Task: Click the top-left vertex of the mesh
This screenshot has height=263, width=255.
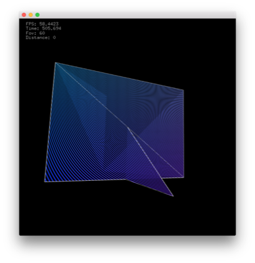Action: pos(56,63)
